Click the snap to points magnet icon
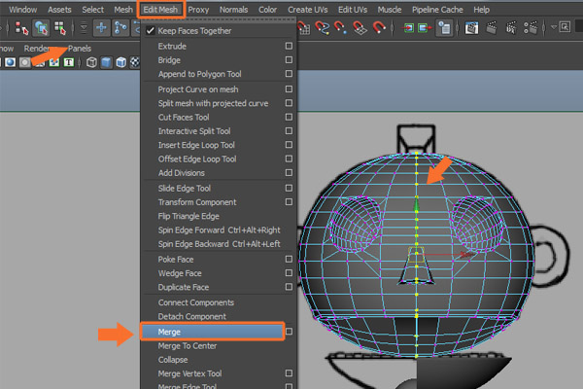The image size is (583, 389). (340, 27)
